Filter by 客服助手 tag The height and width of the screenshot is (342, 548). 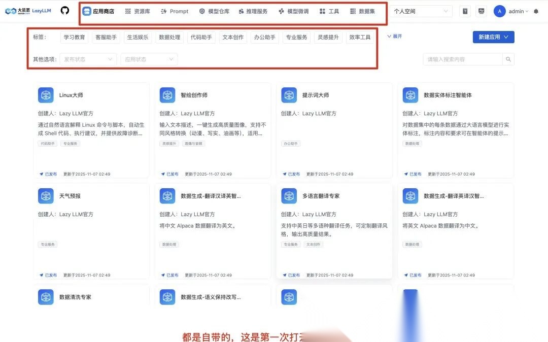coord(106,37)
